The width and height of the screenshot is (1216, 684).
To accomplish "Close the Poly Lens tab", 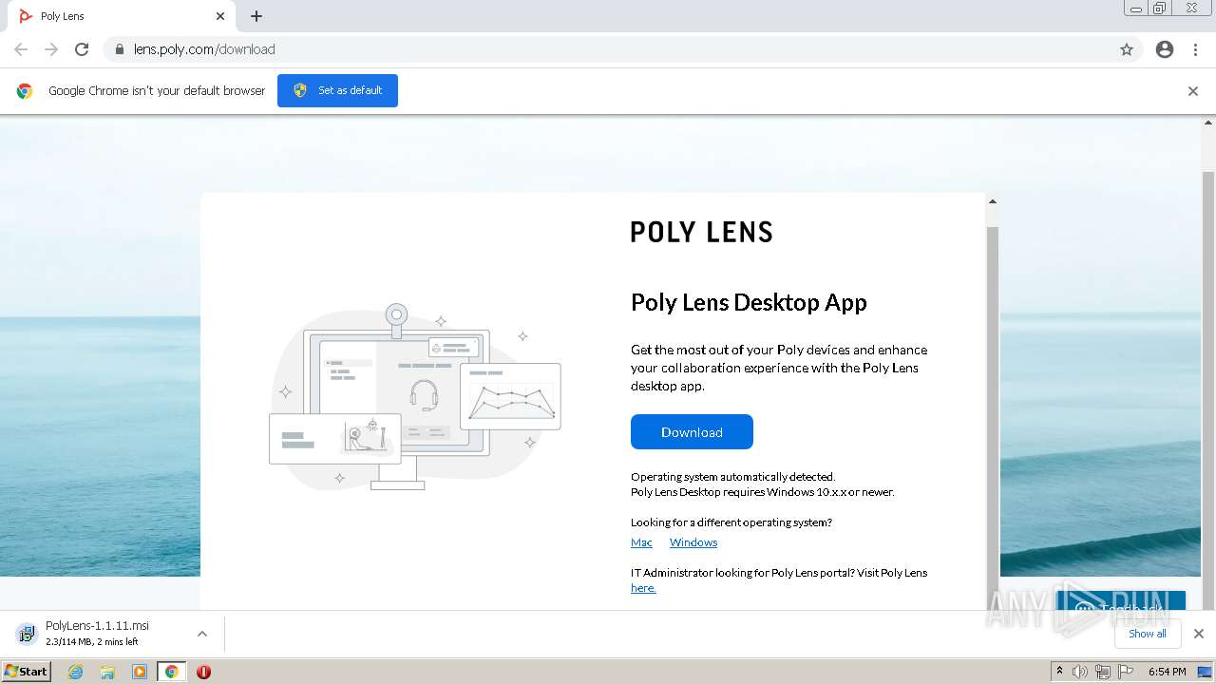I will click(x=220, y=16).
